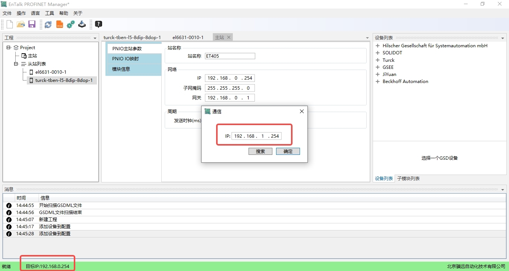Click the new file toolbar icon

(10, 25)
